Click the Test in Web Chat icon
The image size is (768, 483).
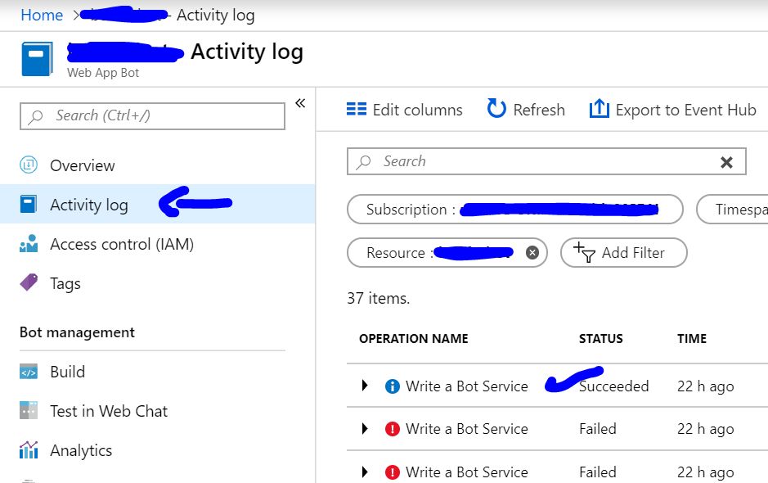tap(29, 410)
